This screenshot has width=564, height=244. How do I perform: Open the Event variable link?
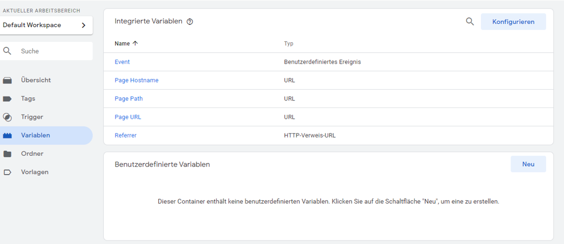[122, 62]
